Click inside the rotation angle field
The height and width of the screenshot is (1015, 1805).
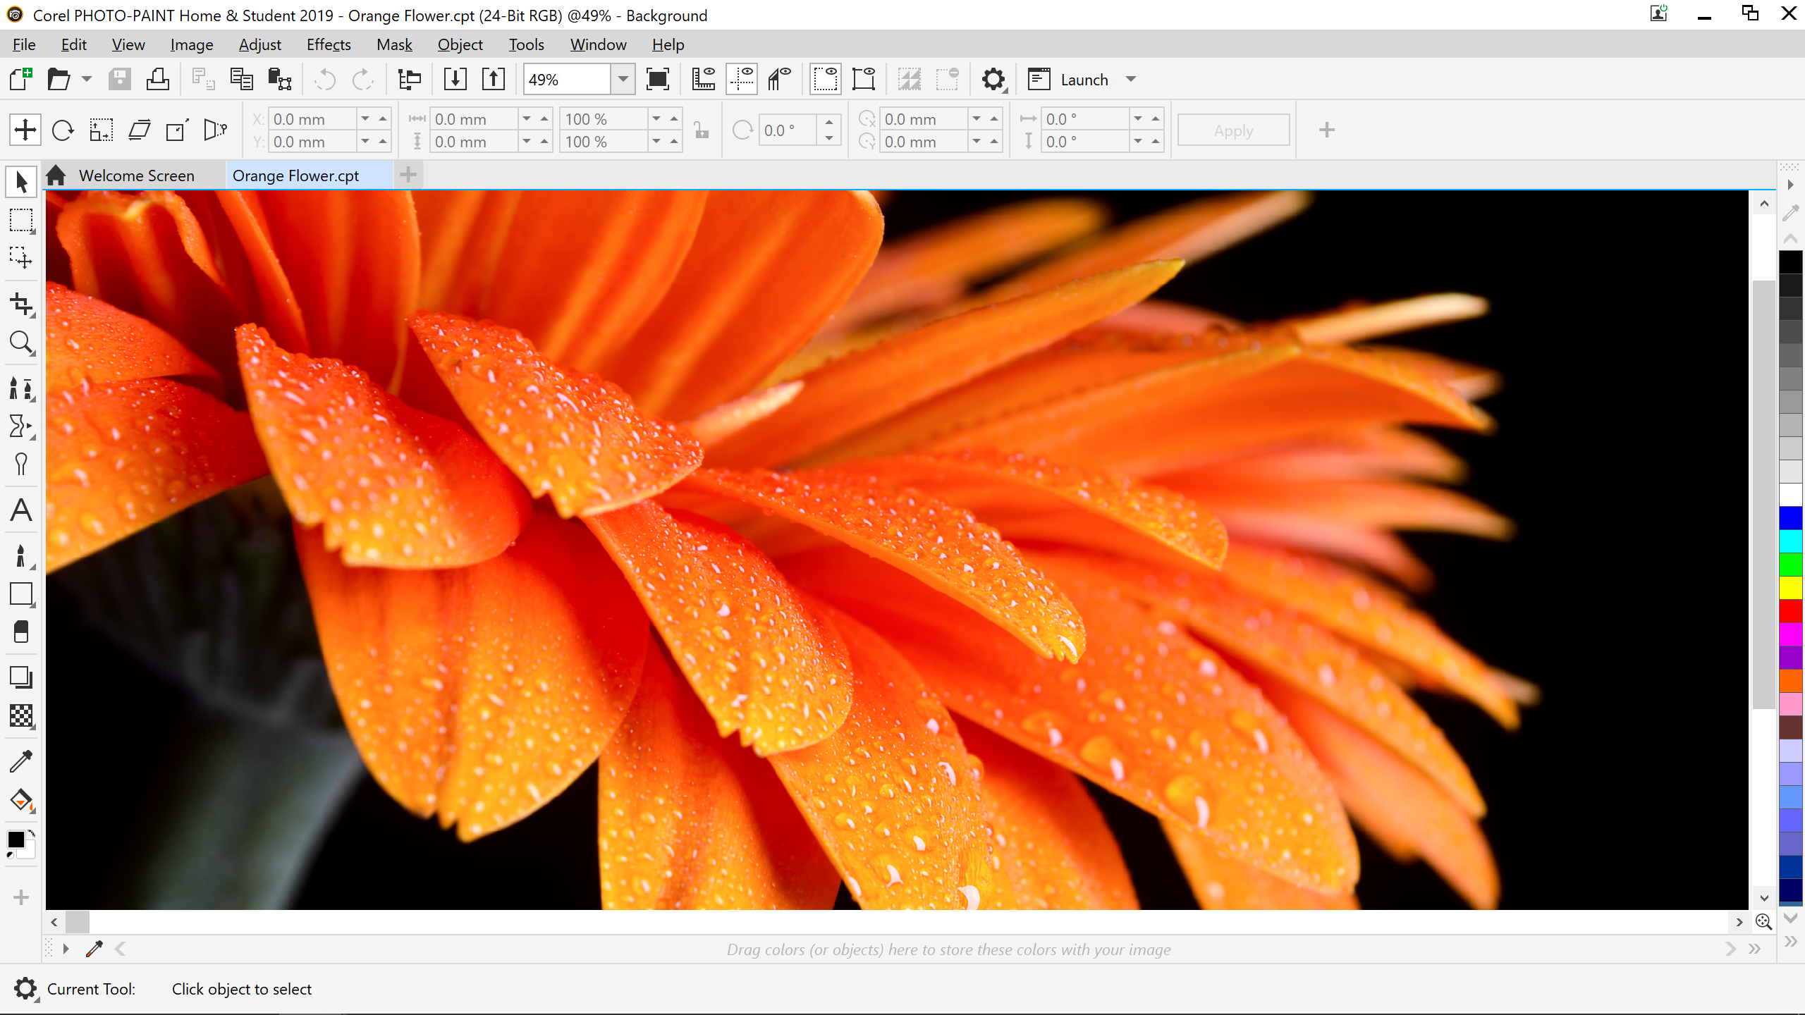(785, 130)
